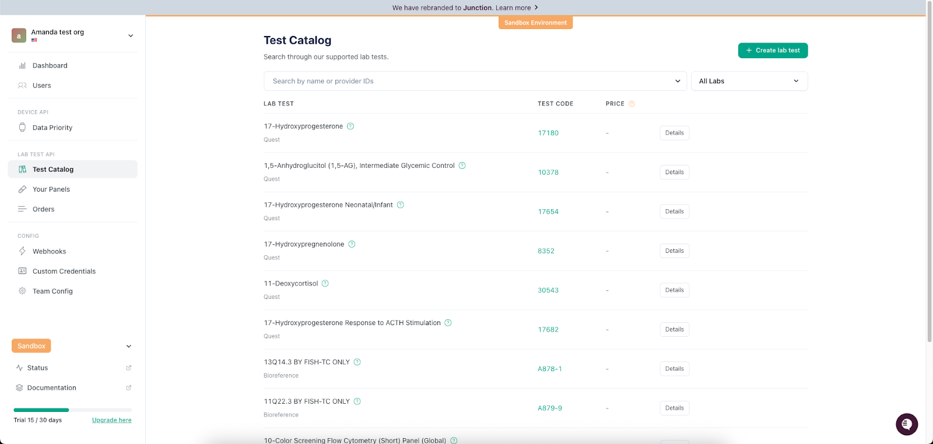The height and width of the screenshot is (444, 933).
Task: Click the Team Config gear icon
Action: [x=22, y=291]
